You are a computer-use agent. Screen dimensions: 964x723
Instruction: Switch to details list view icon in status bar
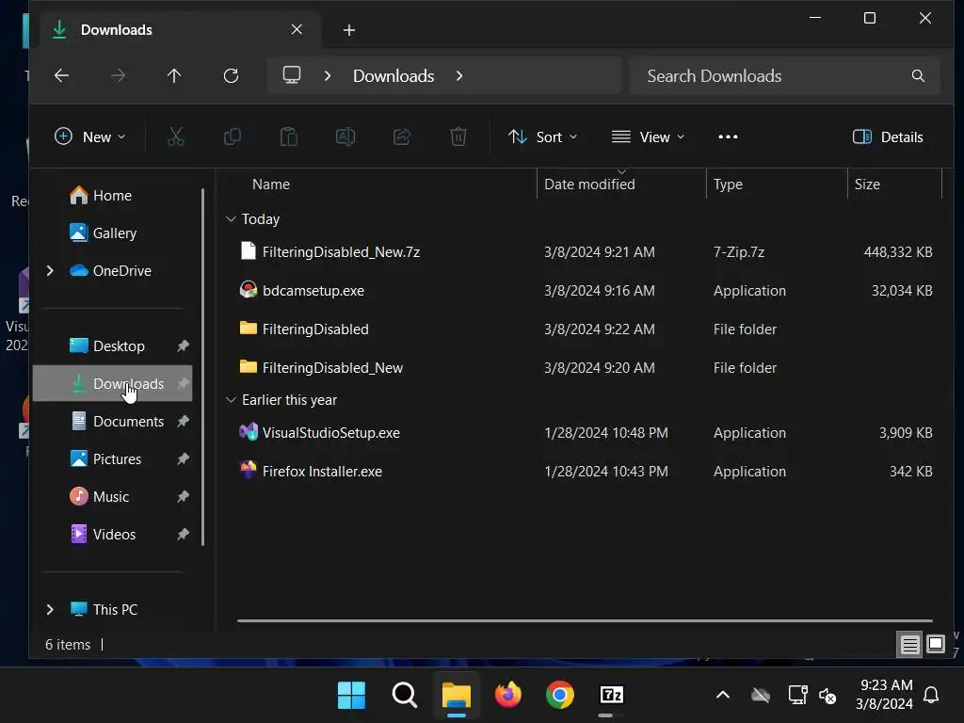coord(910,644)
